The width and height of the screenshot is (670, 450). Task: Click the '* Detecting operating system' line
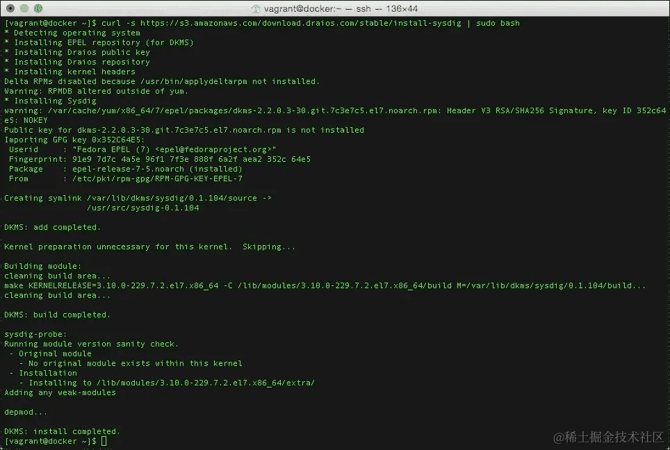point(72,33)
